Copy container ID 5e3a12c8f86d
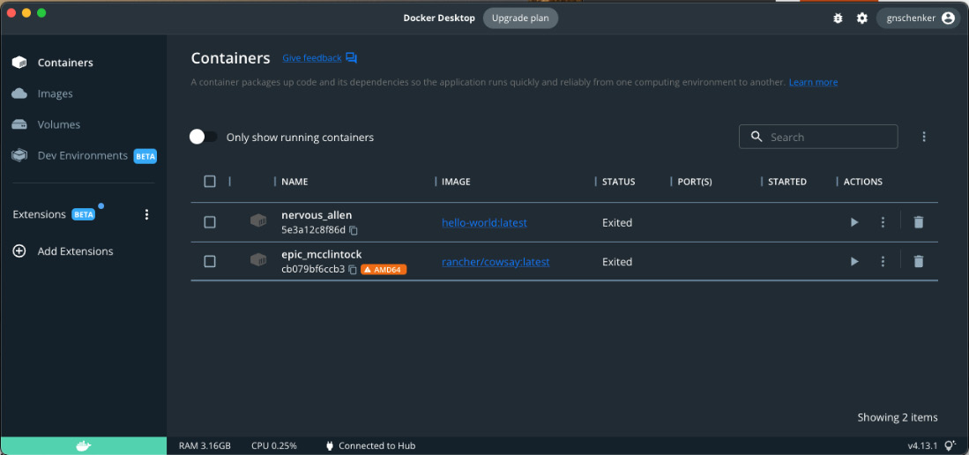 point(354,230)
